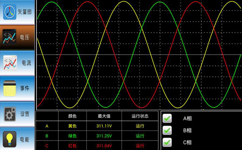Viewport: 242px width, 150px height.
Task: Switch to 设置 menu label
Action: tap(25, 114)
